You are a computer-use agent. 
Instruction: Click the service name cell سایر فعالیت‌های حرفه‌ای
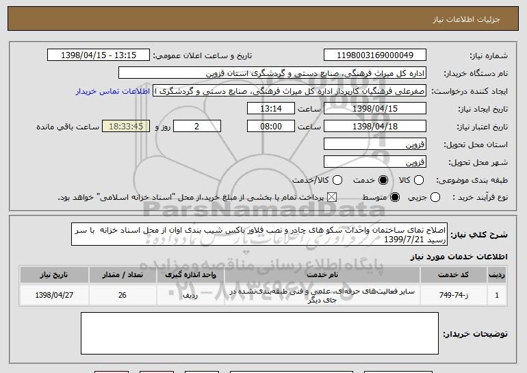[322, 296]
